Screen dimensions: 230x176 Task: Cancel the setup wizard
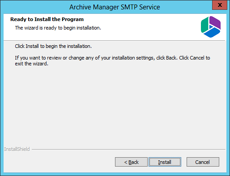pyautogui.click(x=203, y=162)
